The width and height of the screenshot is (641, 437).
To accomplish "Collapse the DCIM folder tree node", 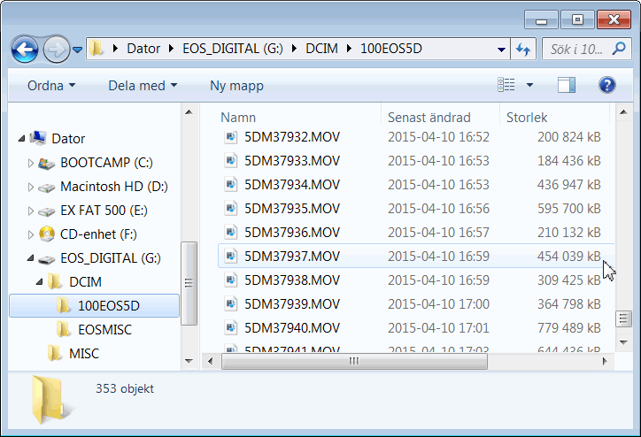I will coord(41,283).
